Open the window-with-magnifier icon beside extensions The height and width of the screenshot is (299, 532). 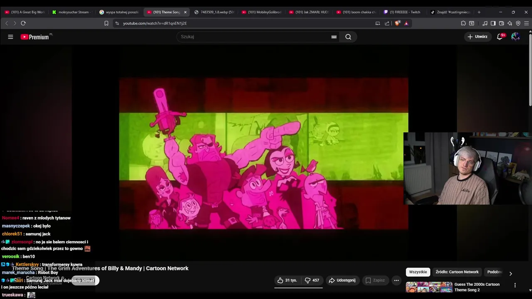(472, 23)
